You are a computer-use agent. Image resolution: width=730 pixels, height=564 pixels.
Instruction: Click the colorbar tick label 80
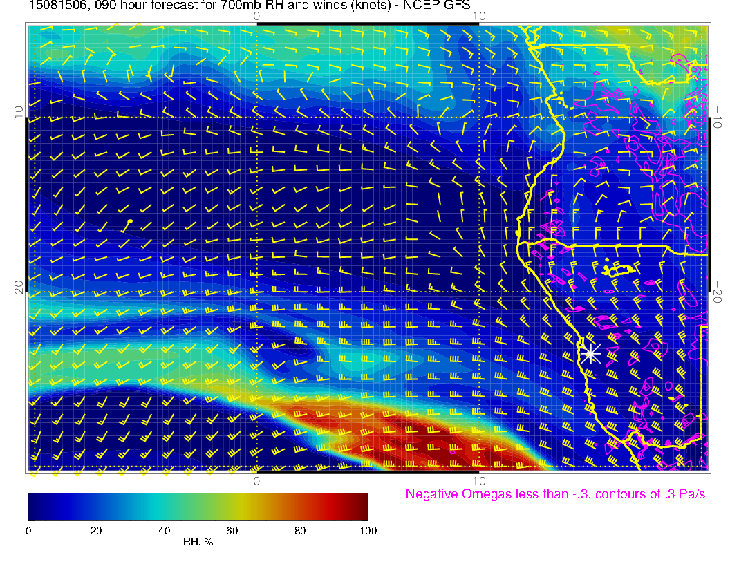[x=300, y=531]
